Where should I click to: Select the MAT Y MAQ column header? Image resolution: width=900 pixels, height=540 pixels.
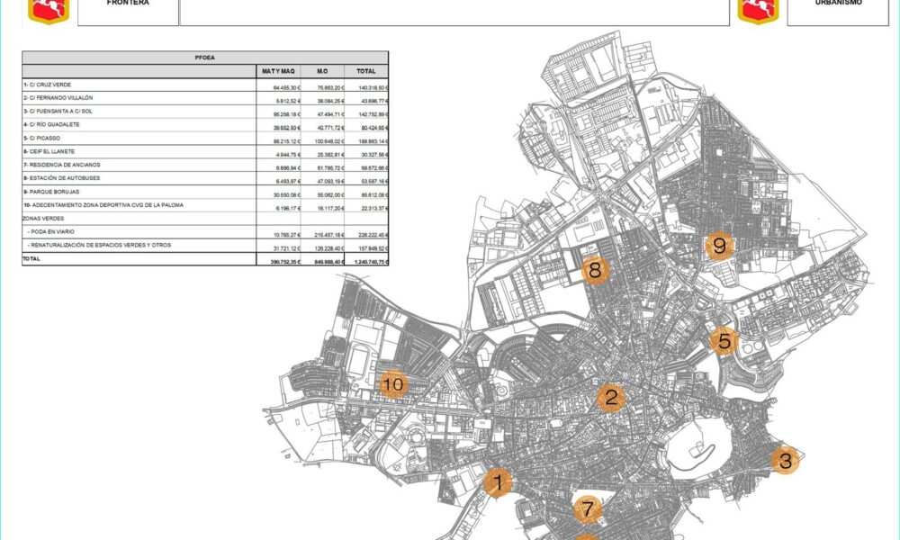pyautogui.click(x=278, y=71)
